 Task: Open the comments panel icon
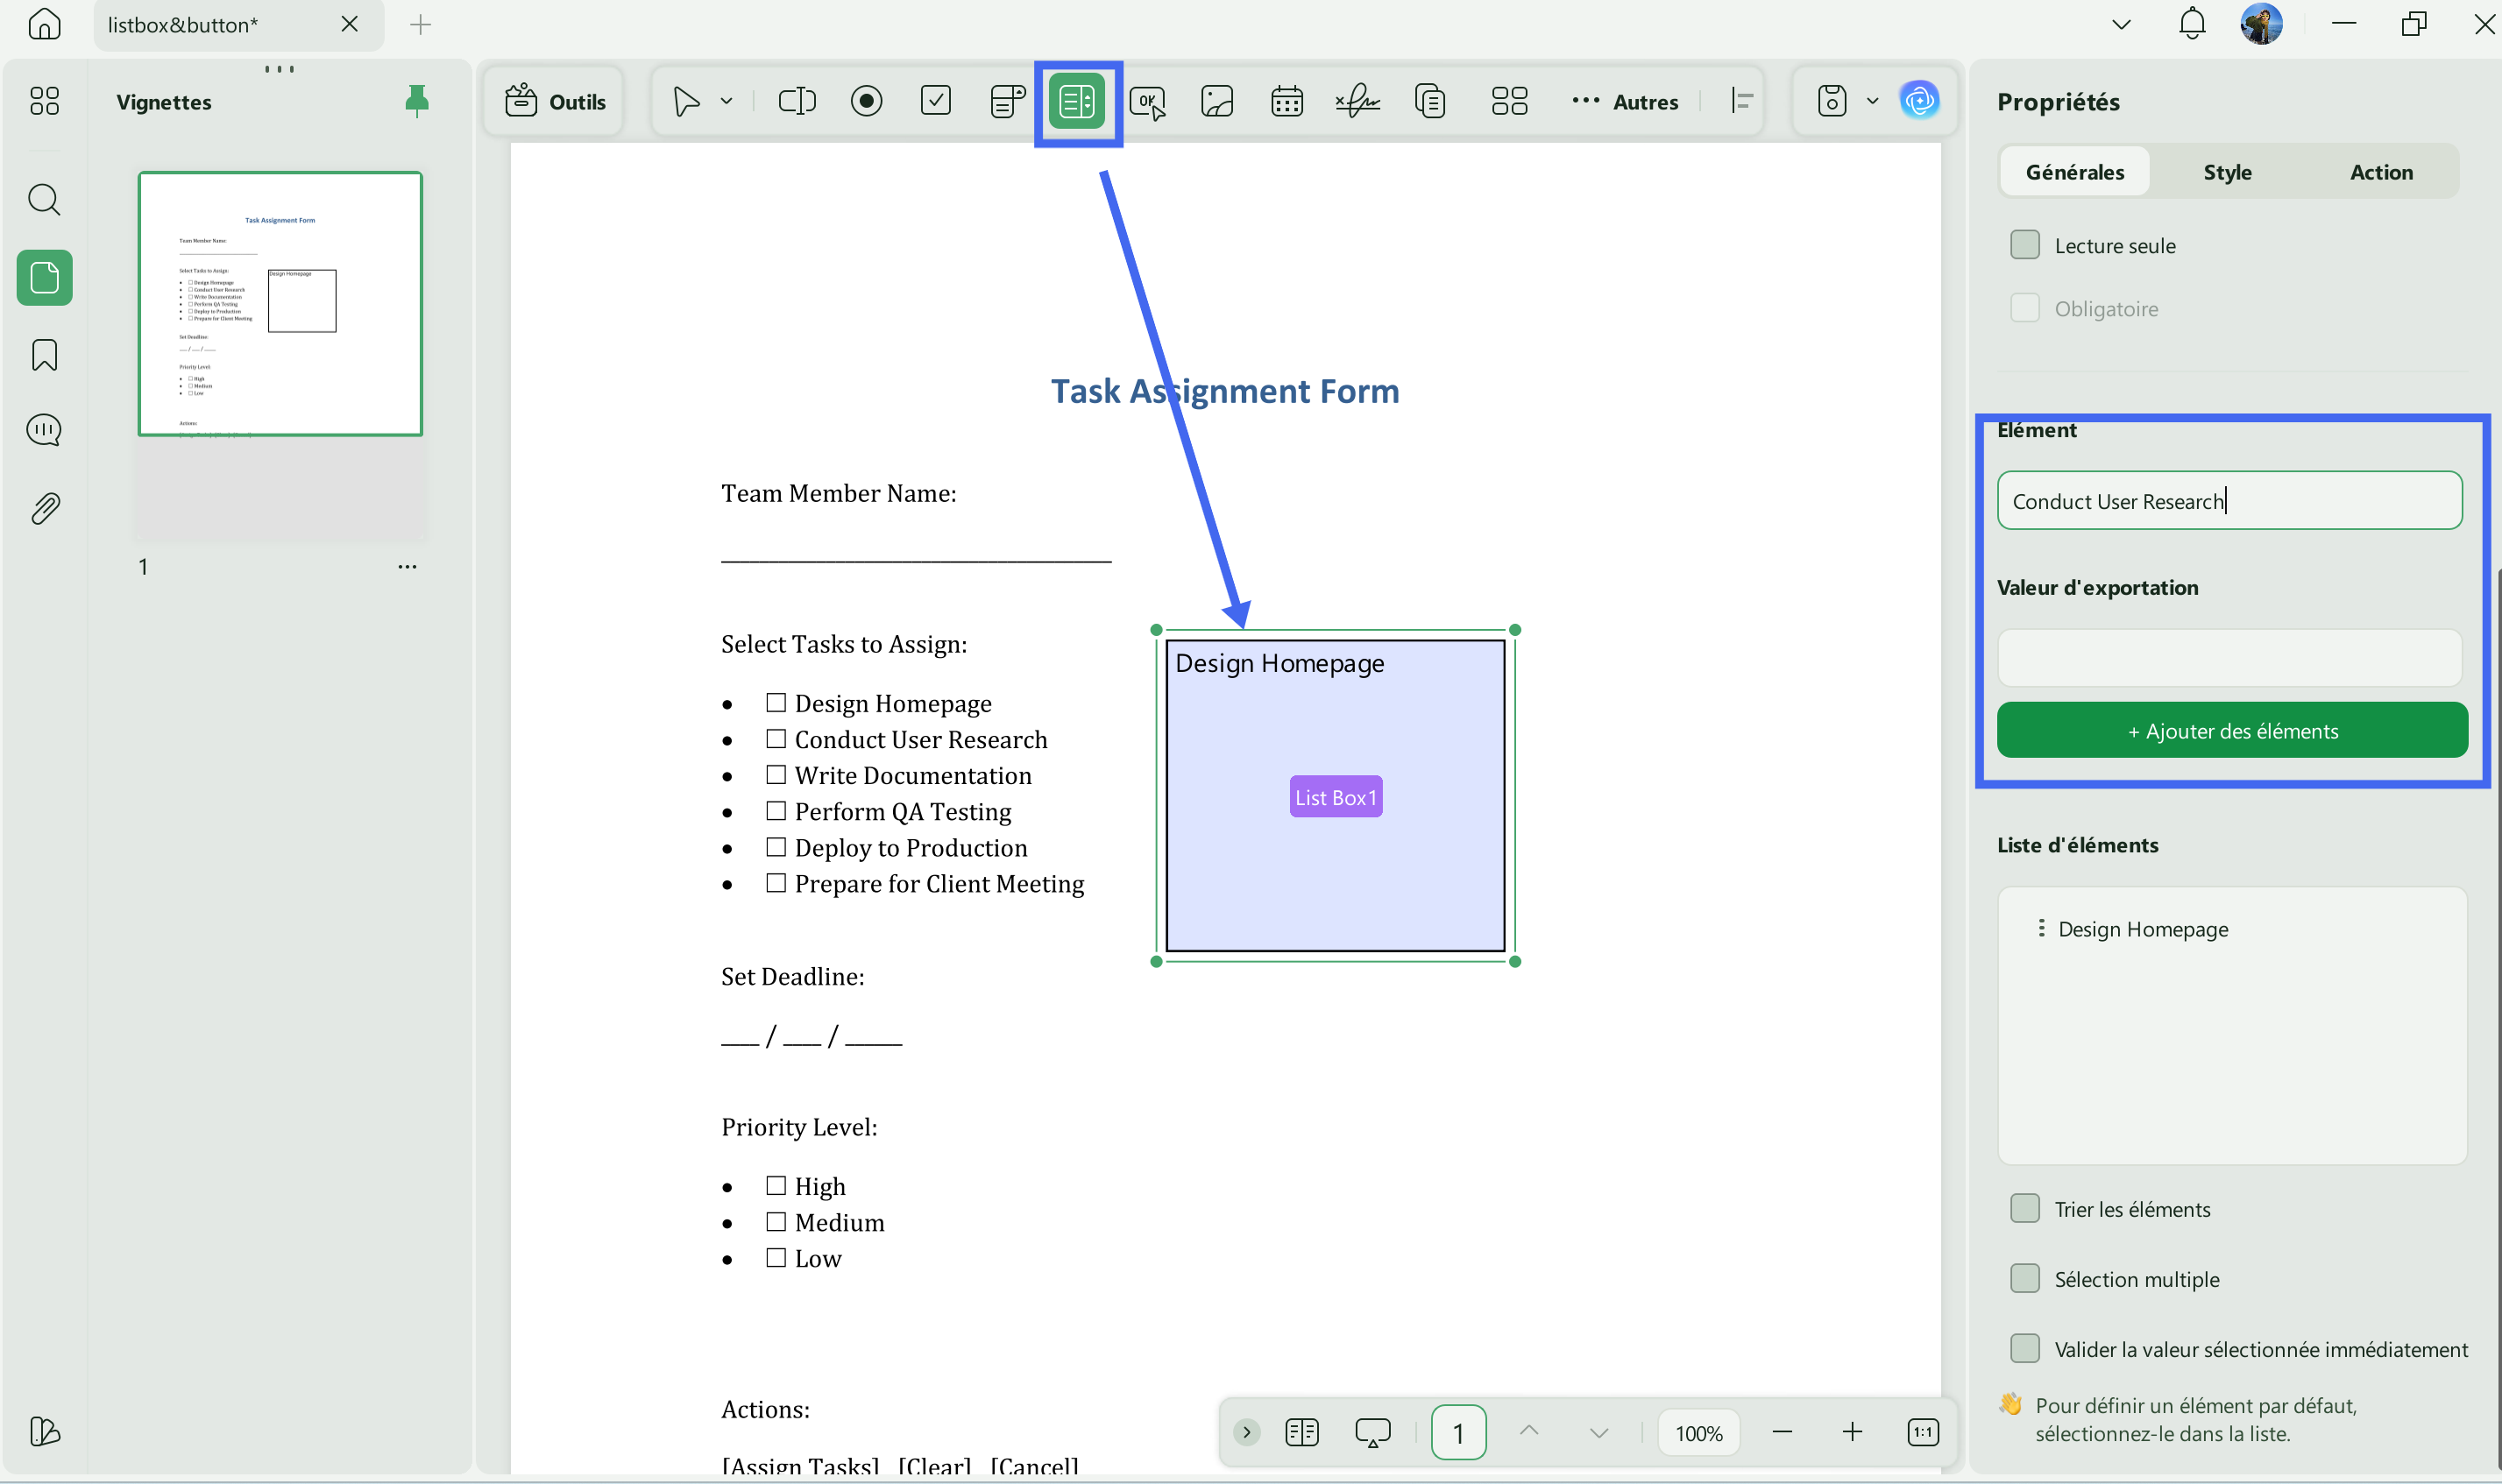click(44, 430)
